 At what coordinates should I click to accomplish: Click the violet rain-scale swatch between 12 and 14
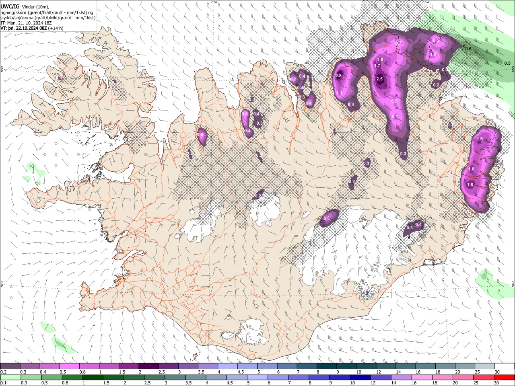tap(381, 377)
